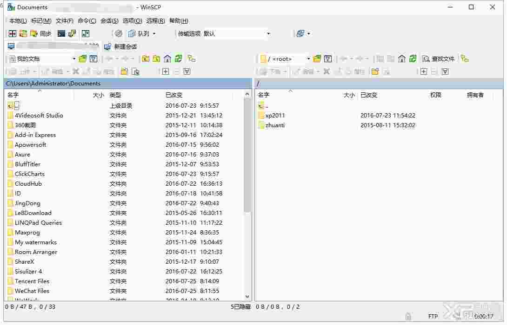507x325 pixels.
Task: Click the 5已隐藏 hidden files status text
Action: pos(240,307)
